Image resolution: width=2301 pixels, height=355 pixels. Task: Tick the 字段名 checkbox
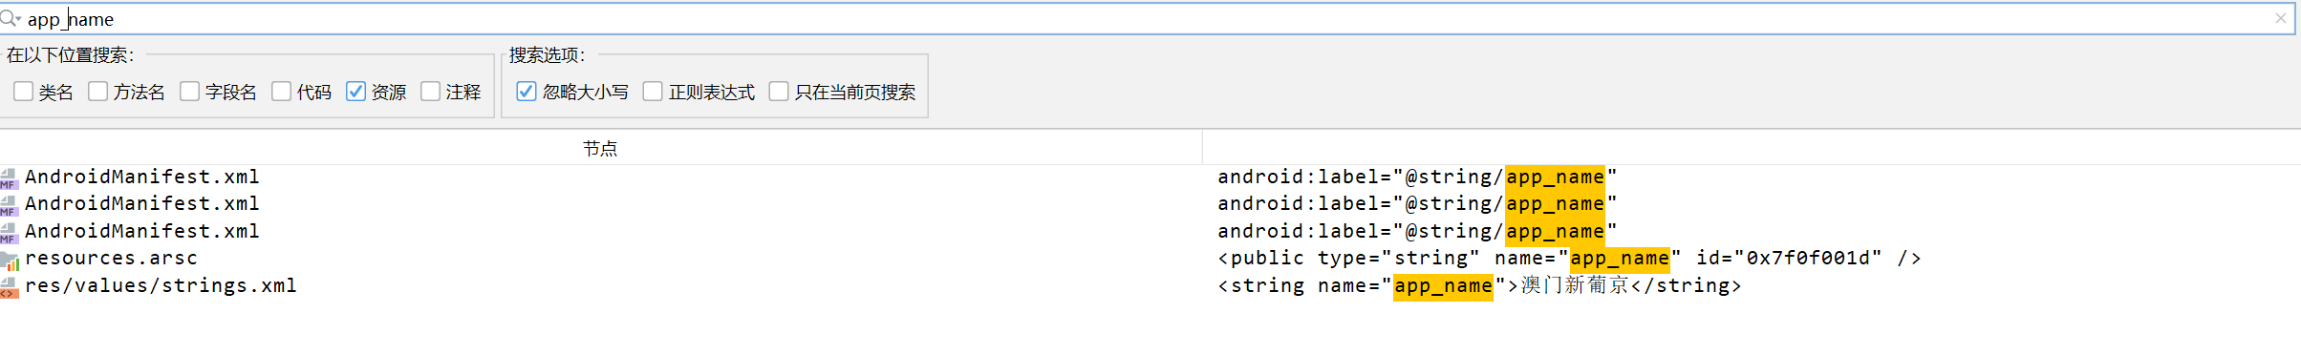(x=189, y=92)
